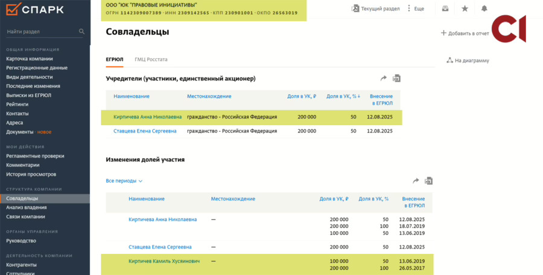Click the inbox tray icon in header
This screenshot has width=543, height=275.
click(x=445, y=8)
